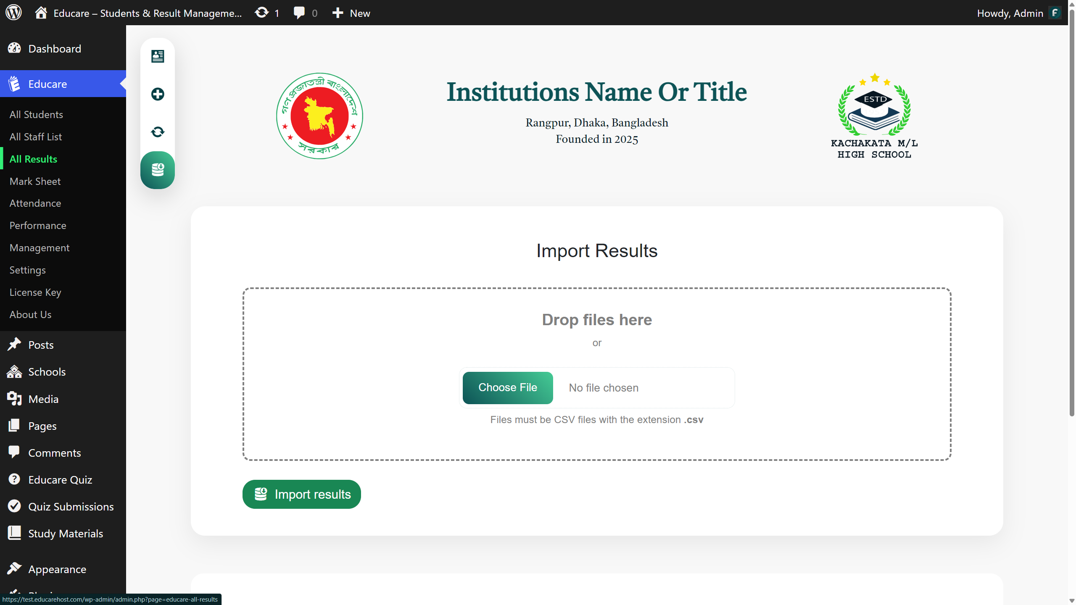This screenshot has height=605, width=1076.
Task: Click the Appearance paintbrush icon
Action: (14, 568)
